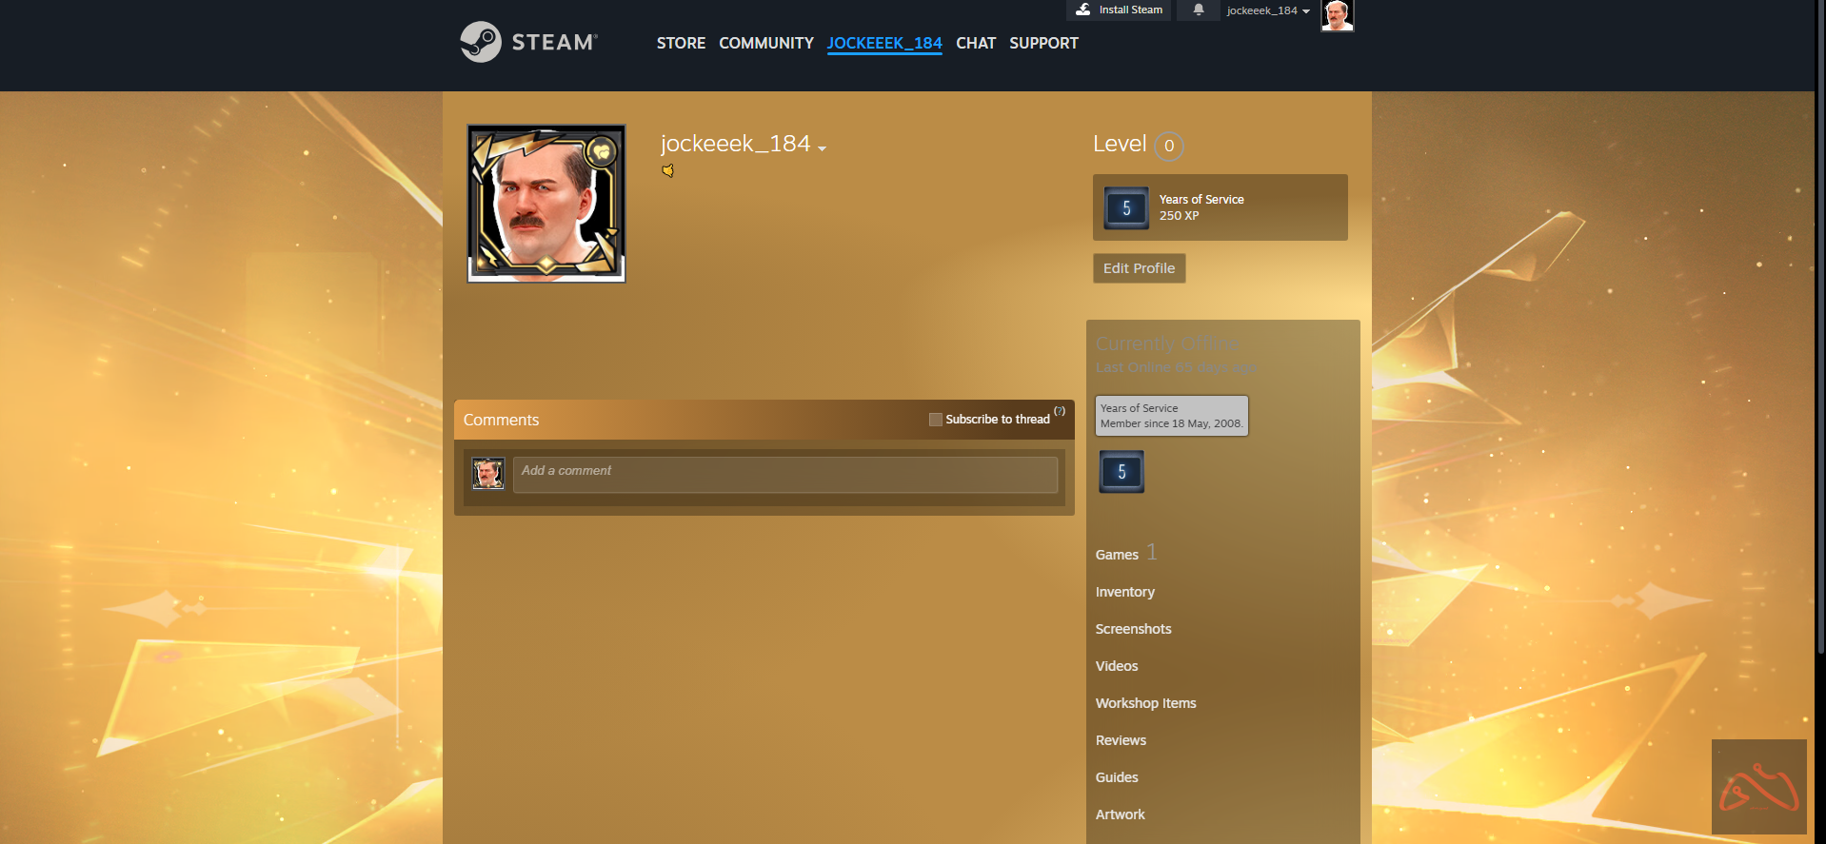
Task: Click the small yellow icon below the profile name
Action: pyautogui.click(x=668, y=171)
